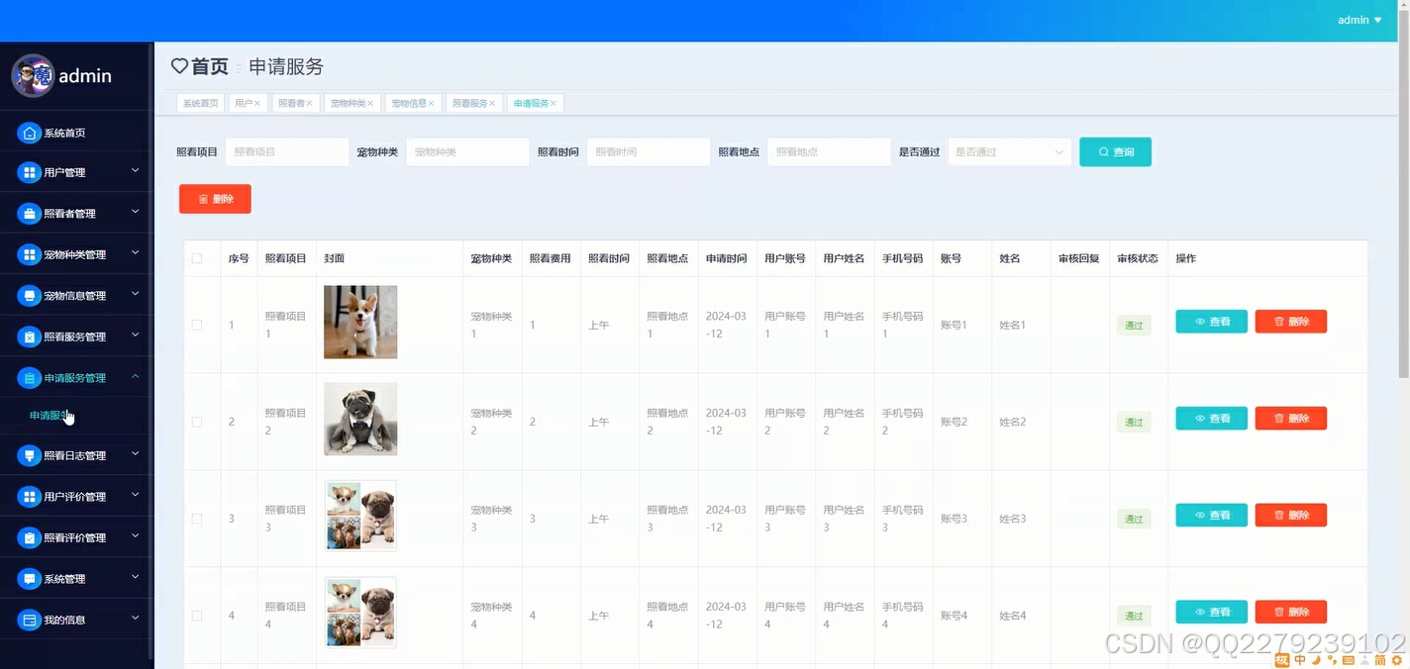Open the 是否通过 dropdown
Image resolution: width=1410 pixels, height=669 pixels.
click(x=1008, y=151)
